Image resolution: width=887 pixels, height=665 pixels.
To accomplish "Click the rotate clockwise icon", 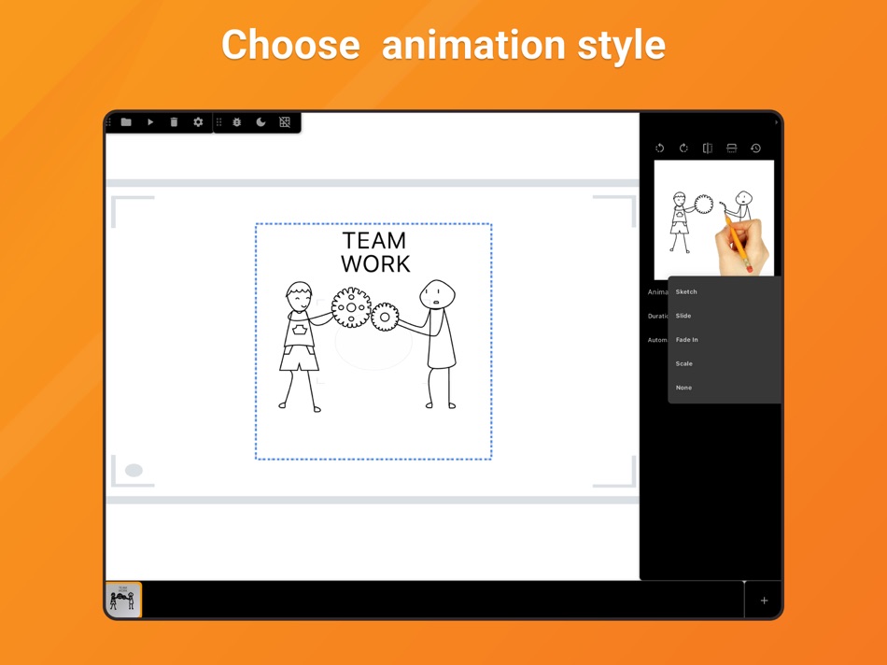I will pos(683,149).
